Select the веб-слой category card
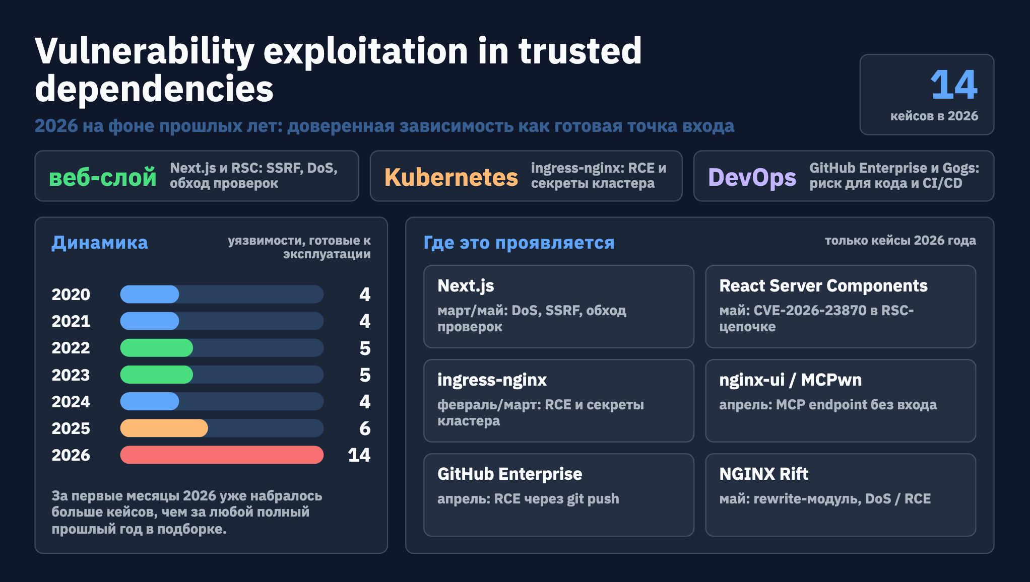This screenshot has width=1030, height=582. (197, 176)
